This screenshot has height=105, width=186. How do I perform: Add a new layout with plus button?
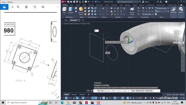pyautogui.click(x=88, y=94)
